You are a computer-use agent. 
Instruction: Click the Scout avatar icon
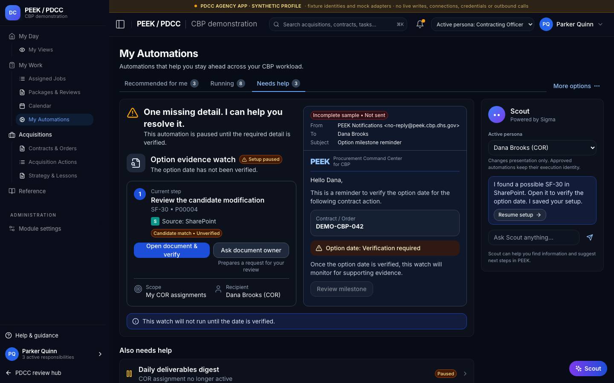[x=497, y=115]
